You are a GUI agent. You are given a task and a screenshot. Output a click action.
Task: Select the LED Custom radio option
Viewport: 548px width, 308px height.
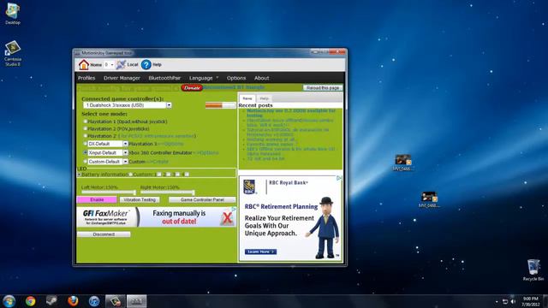(130, 175)
